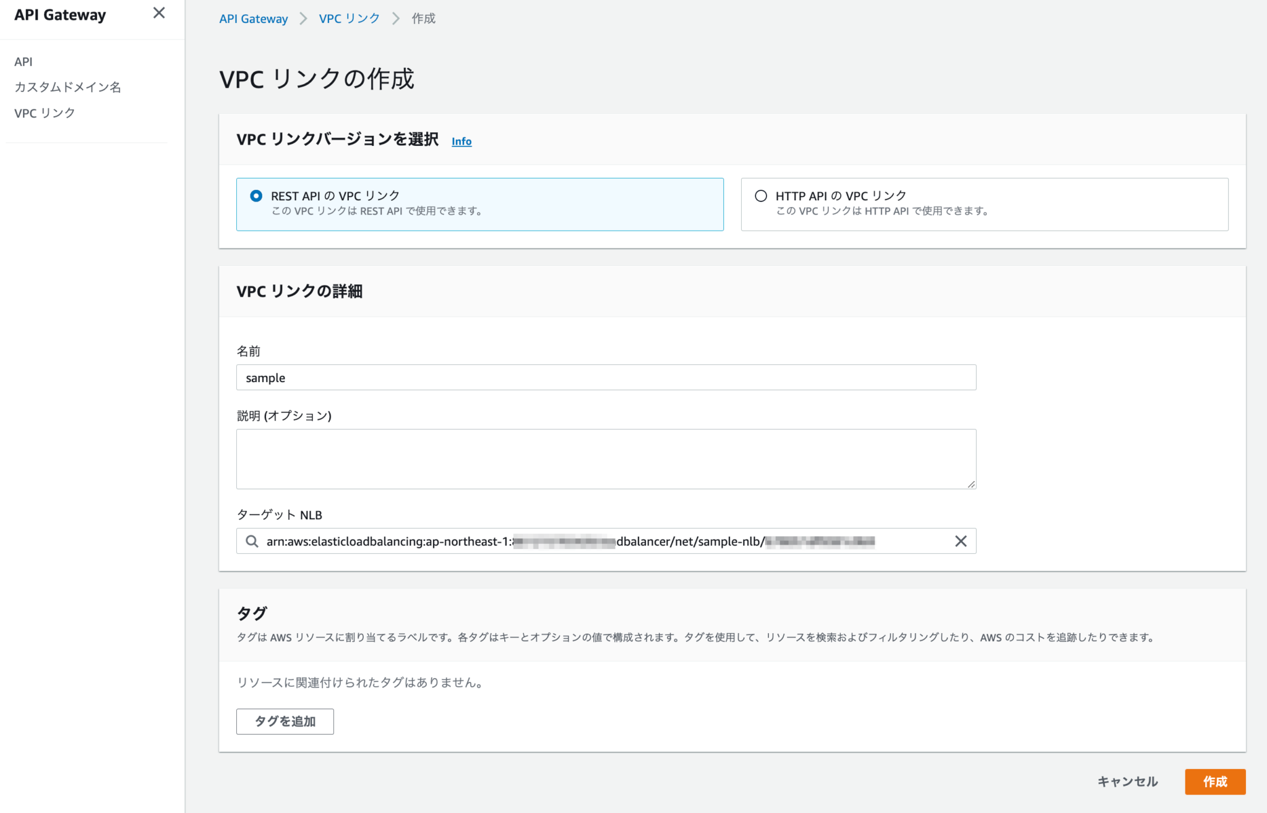Focus the 名前 input showing sample
This screenshot has width=1267, height=813.
click(x=605, y=377)
